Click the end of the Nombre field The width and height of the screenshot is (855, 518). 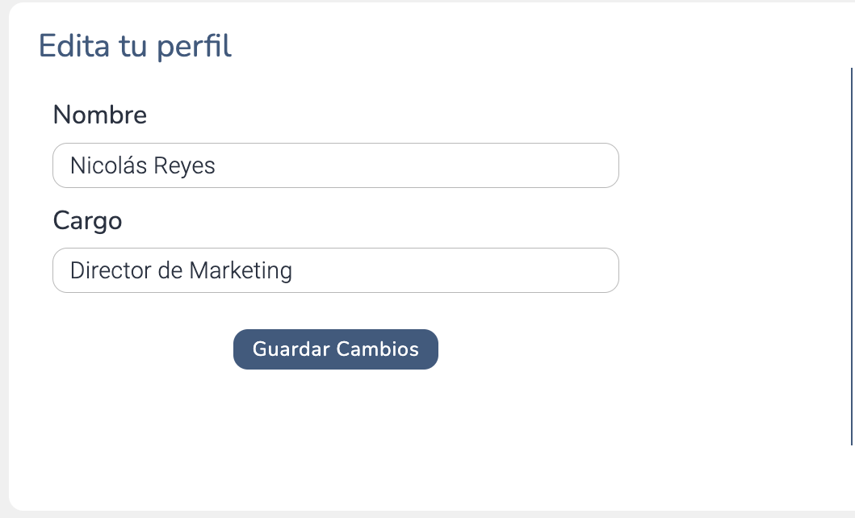[597, 165]
